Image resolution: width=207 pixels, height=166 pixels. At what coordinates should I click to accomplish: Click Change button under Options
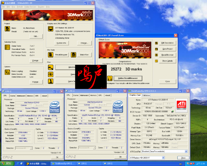36,82
